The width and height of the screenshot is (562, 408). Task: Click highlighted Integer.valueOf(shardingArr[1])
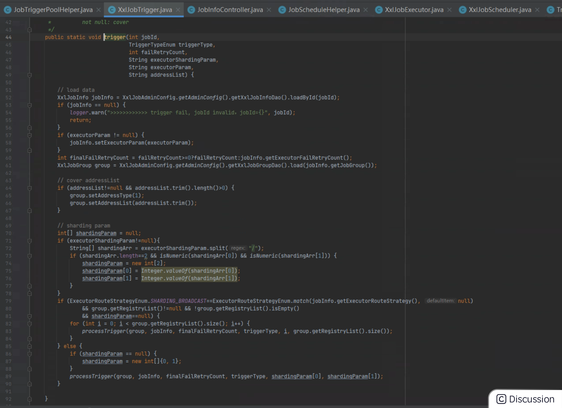tap(189, 278)
